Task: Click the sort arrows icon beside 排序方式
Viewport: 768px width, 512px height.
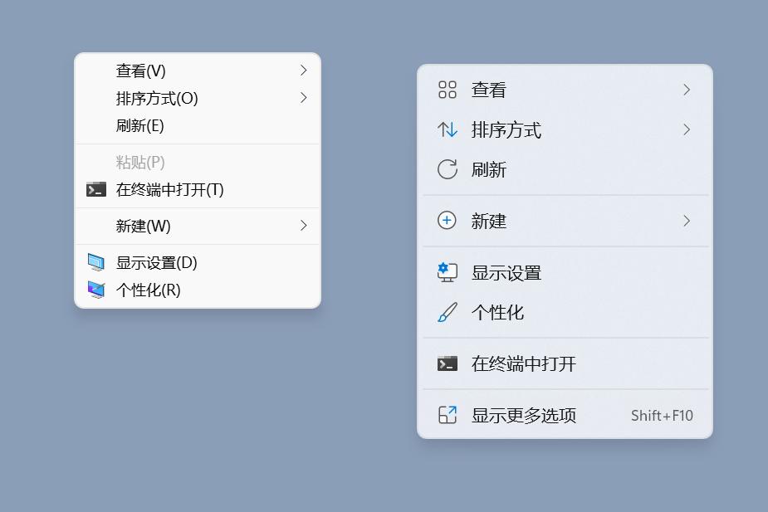Action: [447, 129]
